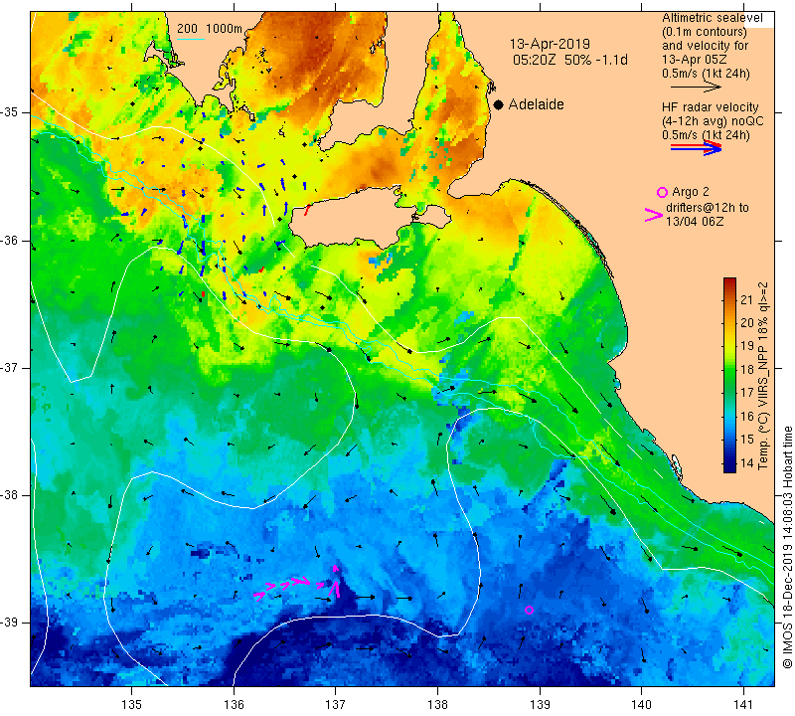Click the 'Argo 2' legend label
The image size is (795, 716).
(x=690, y=192)
